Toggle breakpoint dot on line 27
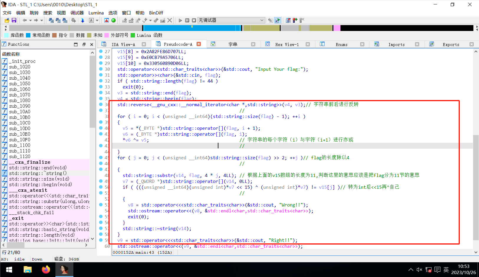The height and width of the screenshot is (277, 479). click(101, 51)
